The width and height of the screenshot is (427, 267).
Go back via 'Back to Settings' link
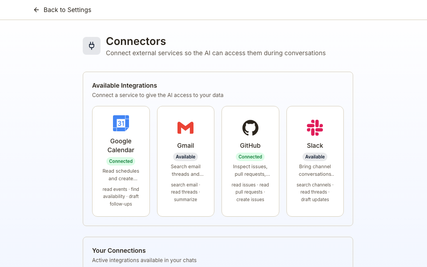pos(62,10)
